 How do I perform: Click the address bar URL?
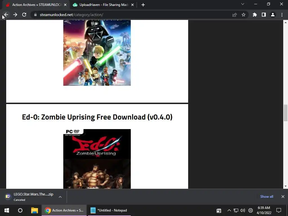click(x=71, y=15)
